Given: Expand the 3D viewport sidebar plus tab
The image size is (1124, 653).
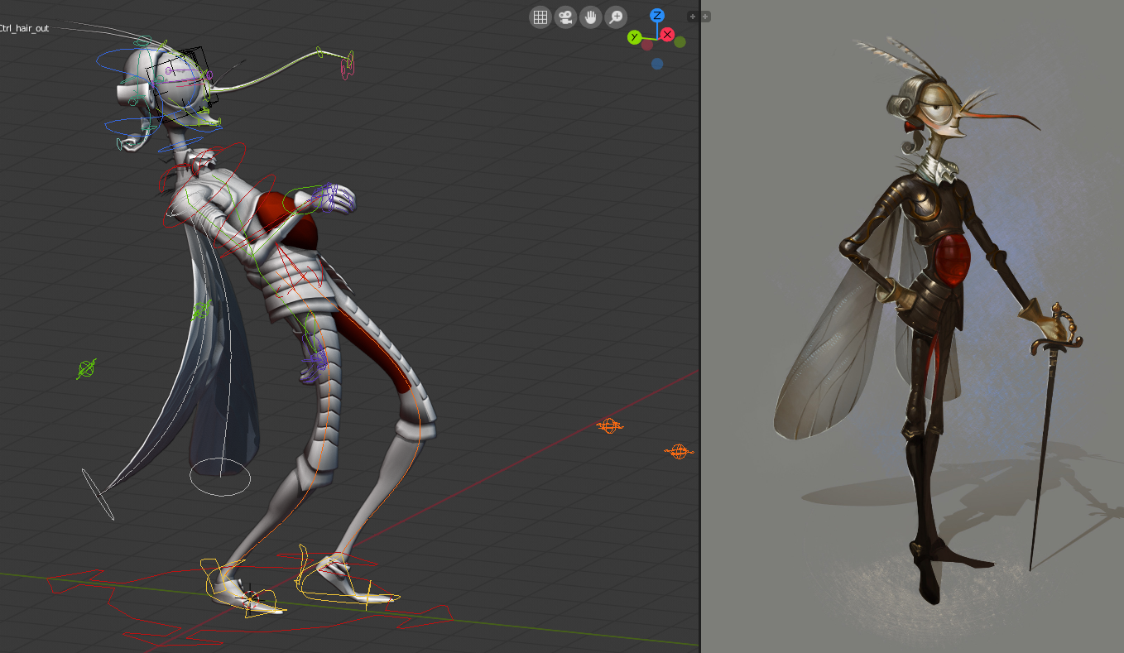Looking at the screenshot, I should click(x=693, y=16).
